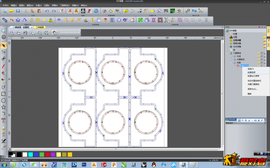
Task: Pick the red color swatch
Action: [47, 154]
